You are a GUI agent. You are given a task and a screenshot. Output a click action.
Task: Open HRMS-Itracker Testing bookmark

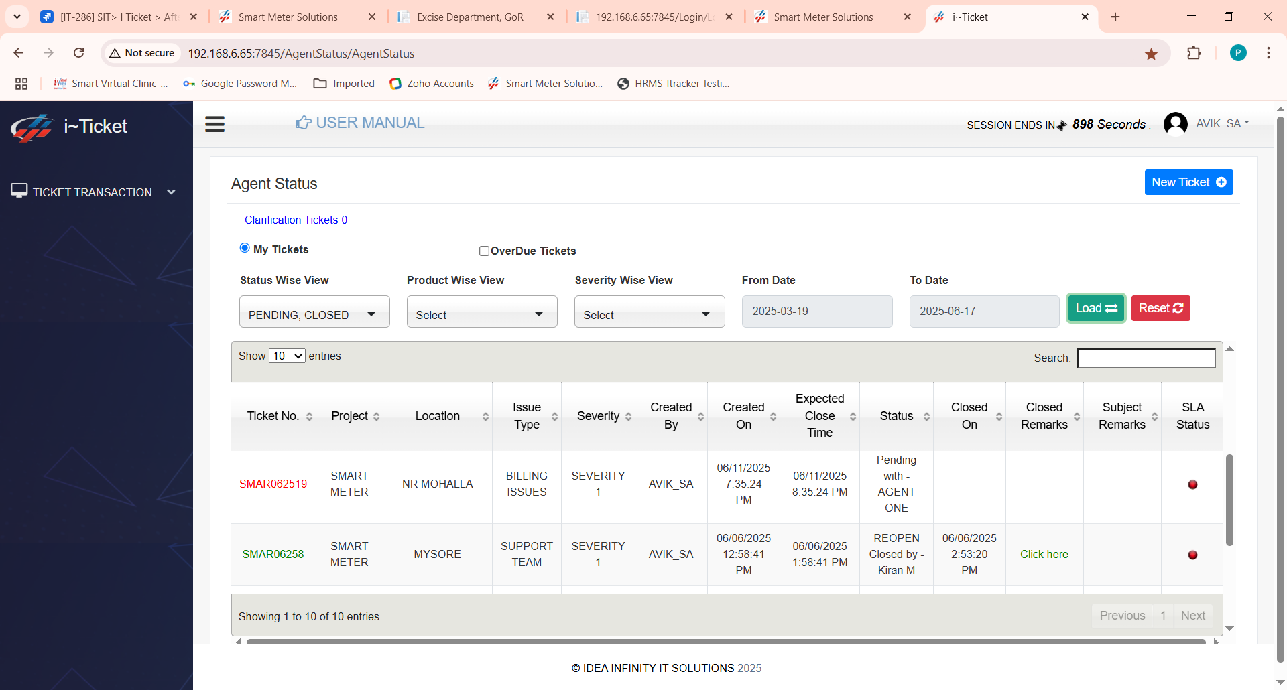tap(674, 84)
